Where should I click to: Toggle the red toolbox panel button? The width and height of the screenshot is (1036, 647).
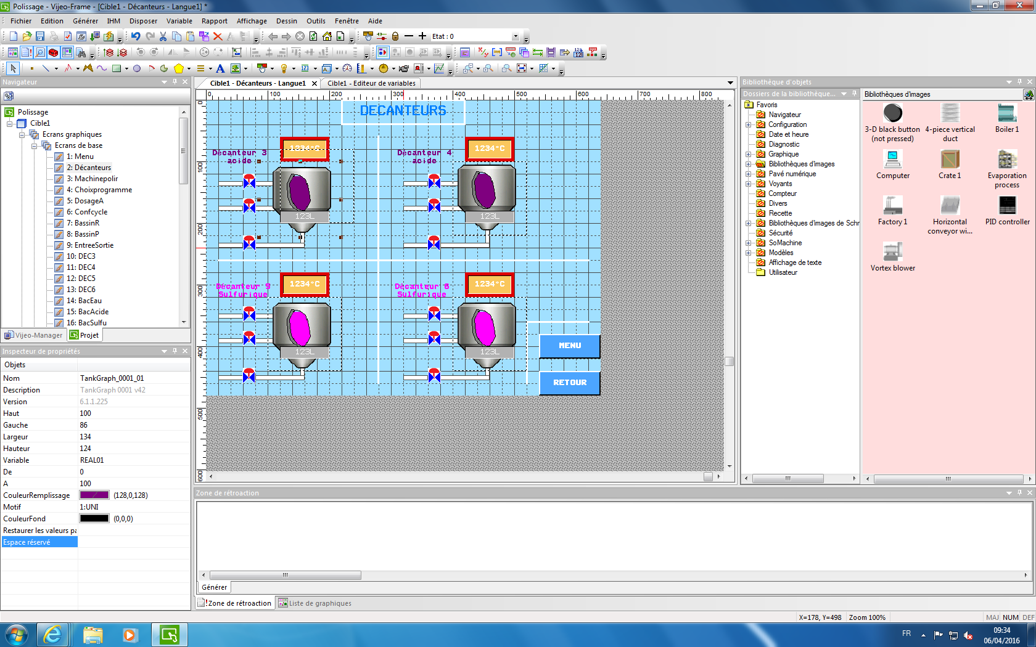(x=54, y=52)
